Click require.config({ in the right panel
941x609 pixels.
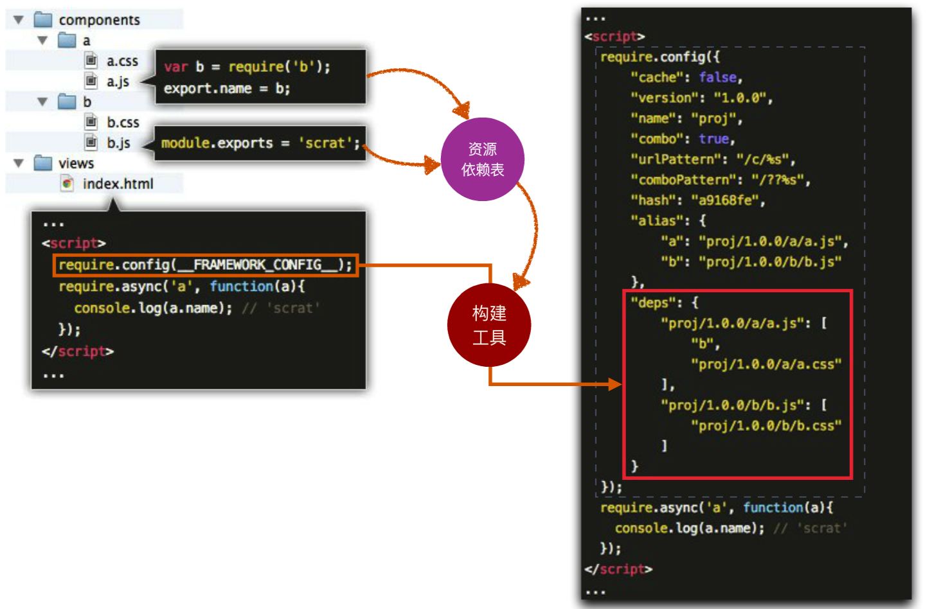coord(660,57)
